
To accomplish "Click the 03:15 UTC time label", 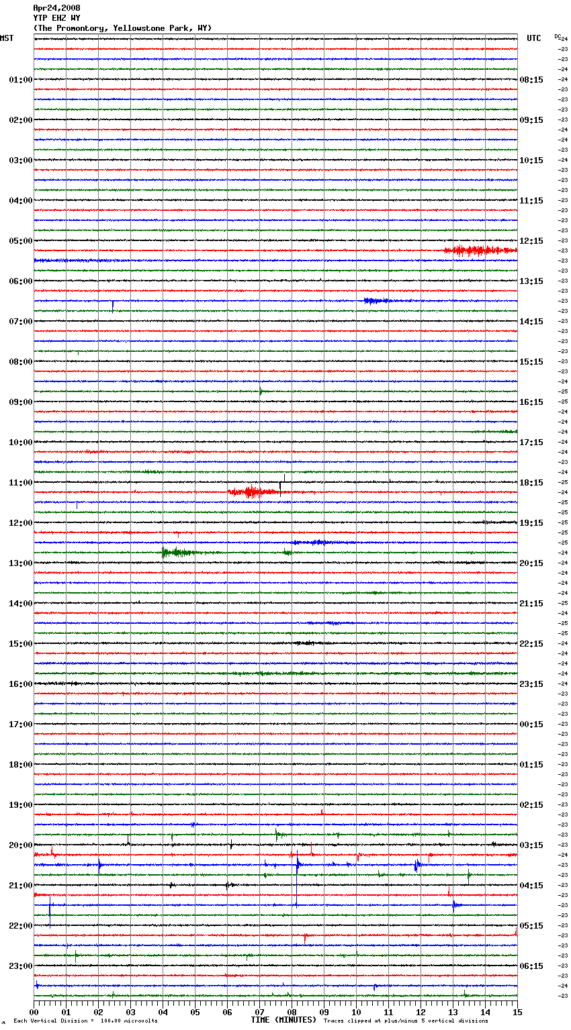I will (x=531, y=845).
